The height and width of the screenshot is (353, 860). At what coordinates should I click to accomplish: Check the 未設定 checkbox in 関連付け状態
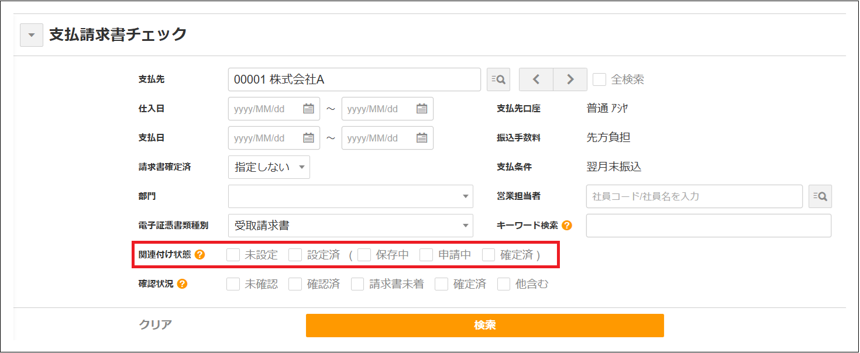click(x=233, y=255)
